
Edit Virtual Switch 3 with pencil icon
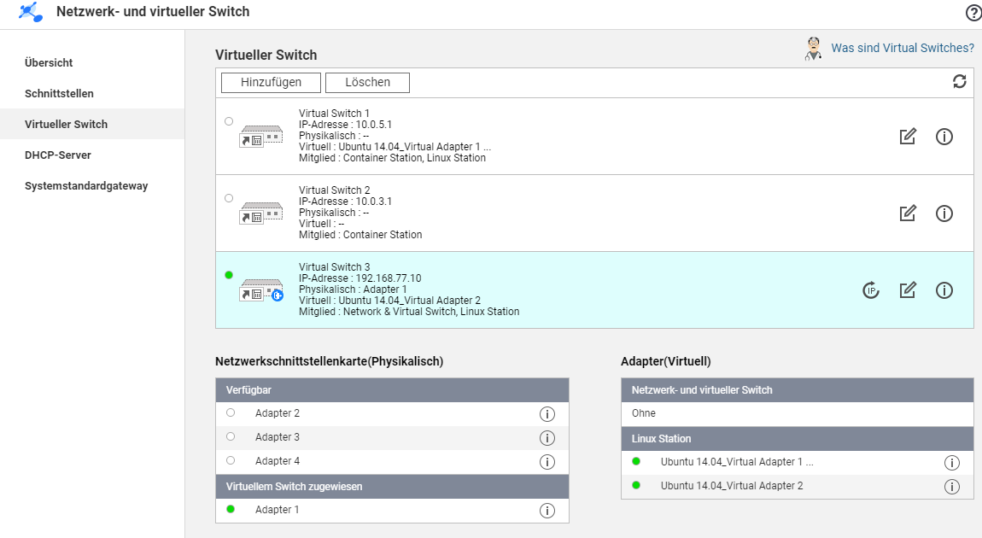tap(908, 290)
